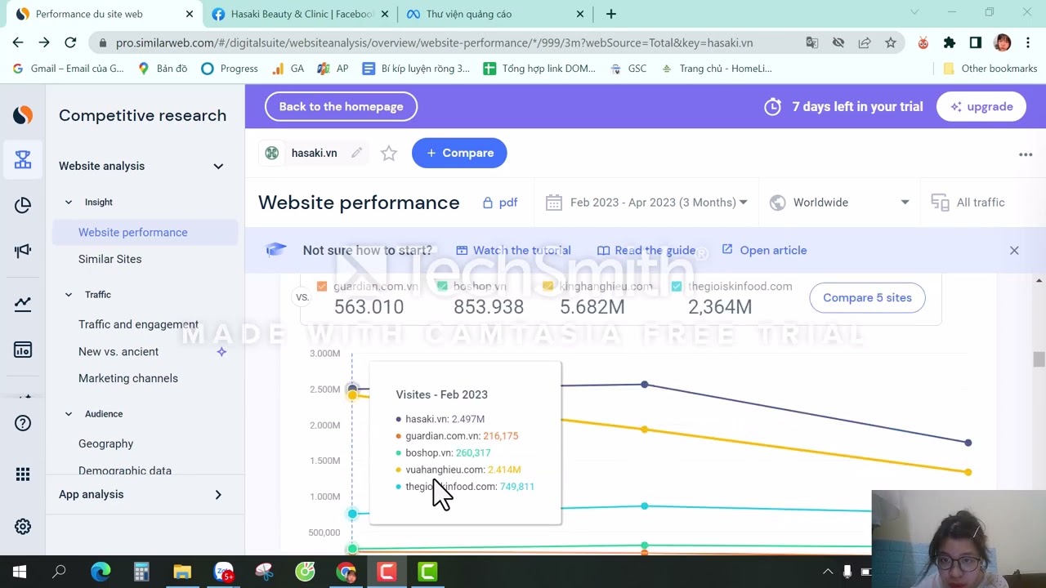Collapse Audience group

coord(69,414)
